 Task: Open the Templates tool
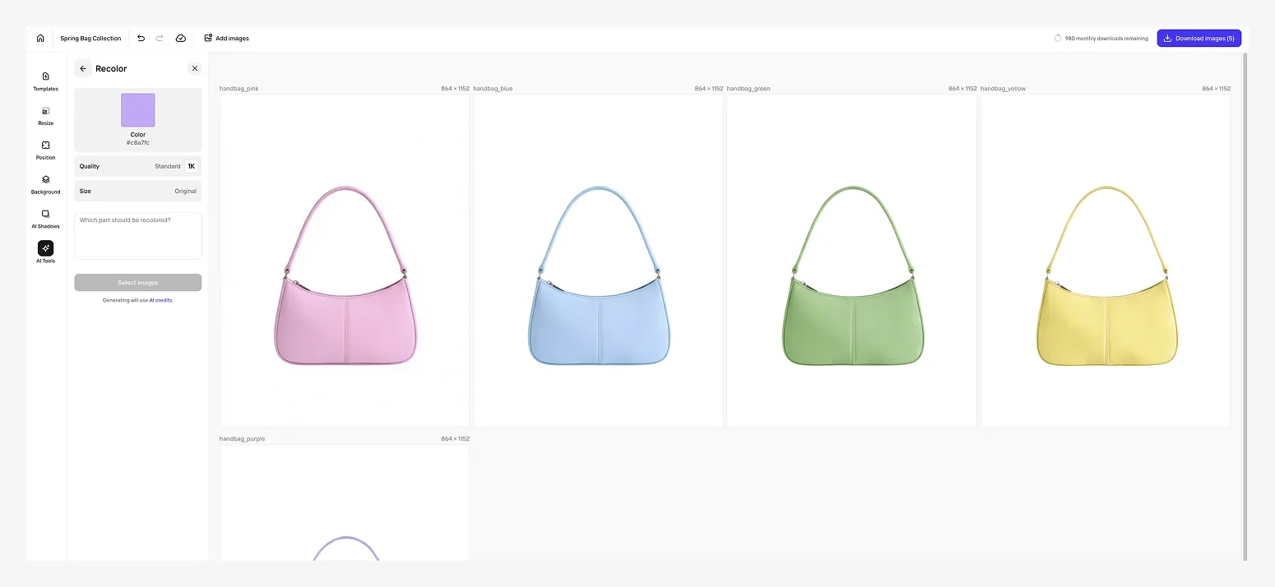[x=46, y=81]
